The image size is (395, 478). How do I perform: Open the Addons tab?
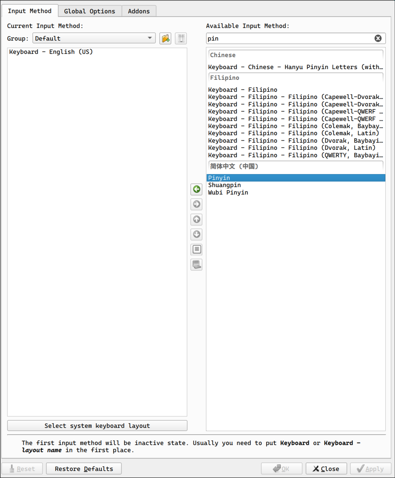click(x=139, y=11)
